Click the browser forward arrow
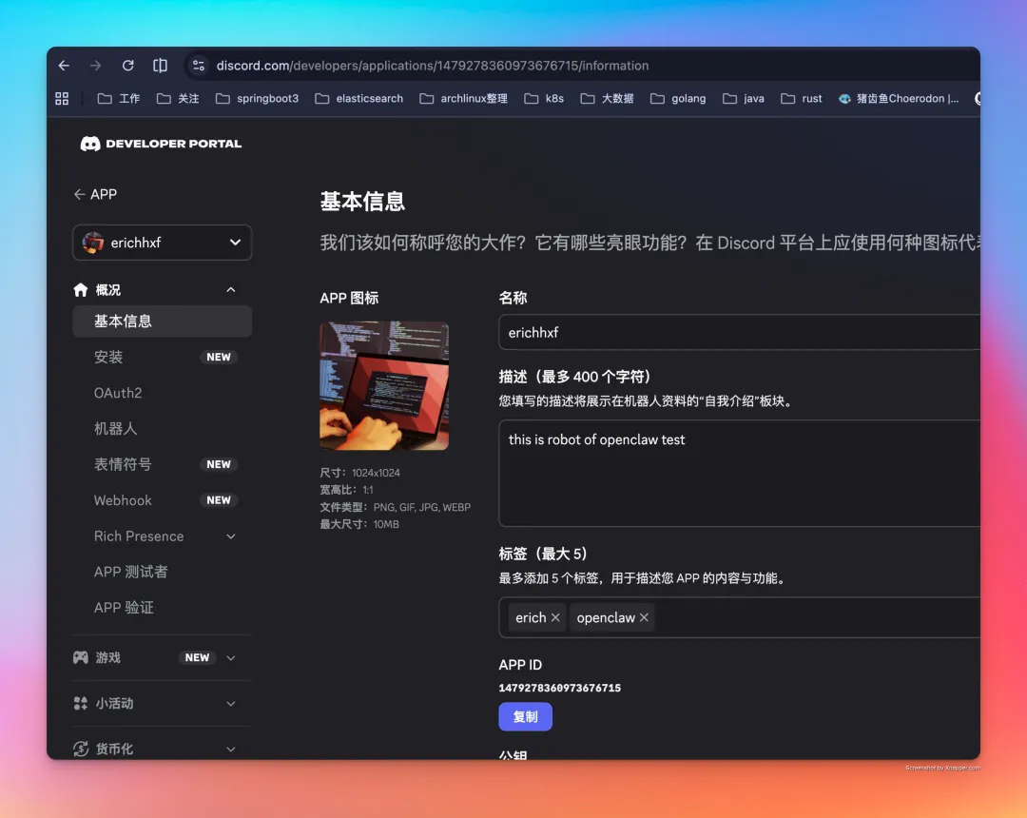 click(96, 66)
